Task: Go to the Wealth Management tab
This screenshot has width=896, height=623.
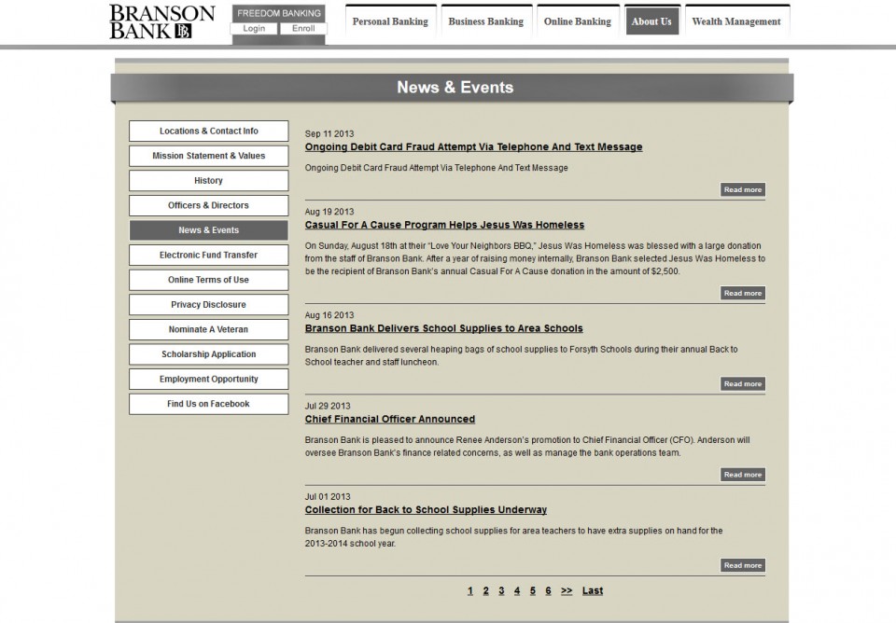Action: coord(736,21)
